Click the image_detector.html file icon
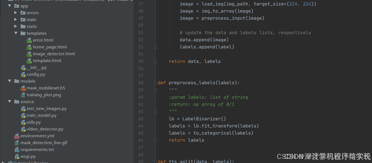This screenshot has height=163, width=372. tap(29, 54)
